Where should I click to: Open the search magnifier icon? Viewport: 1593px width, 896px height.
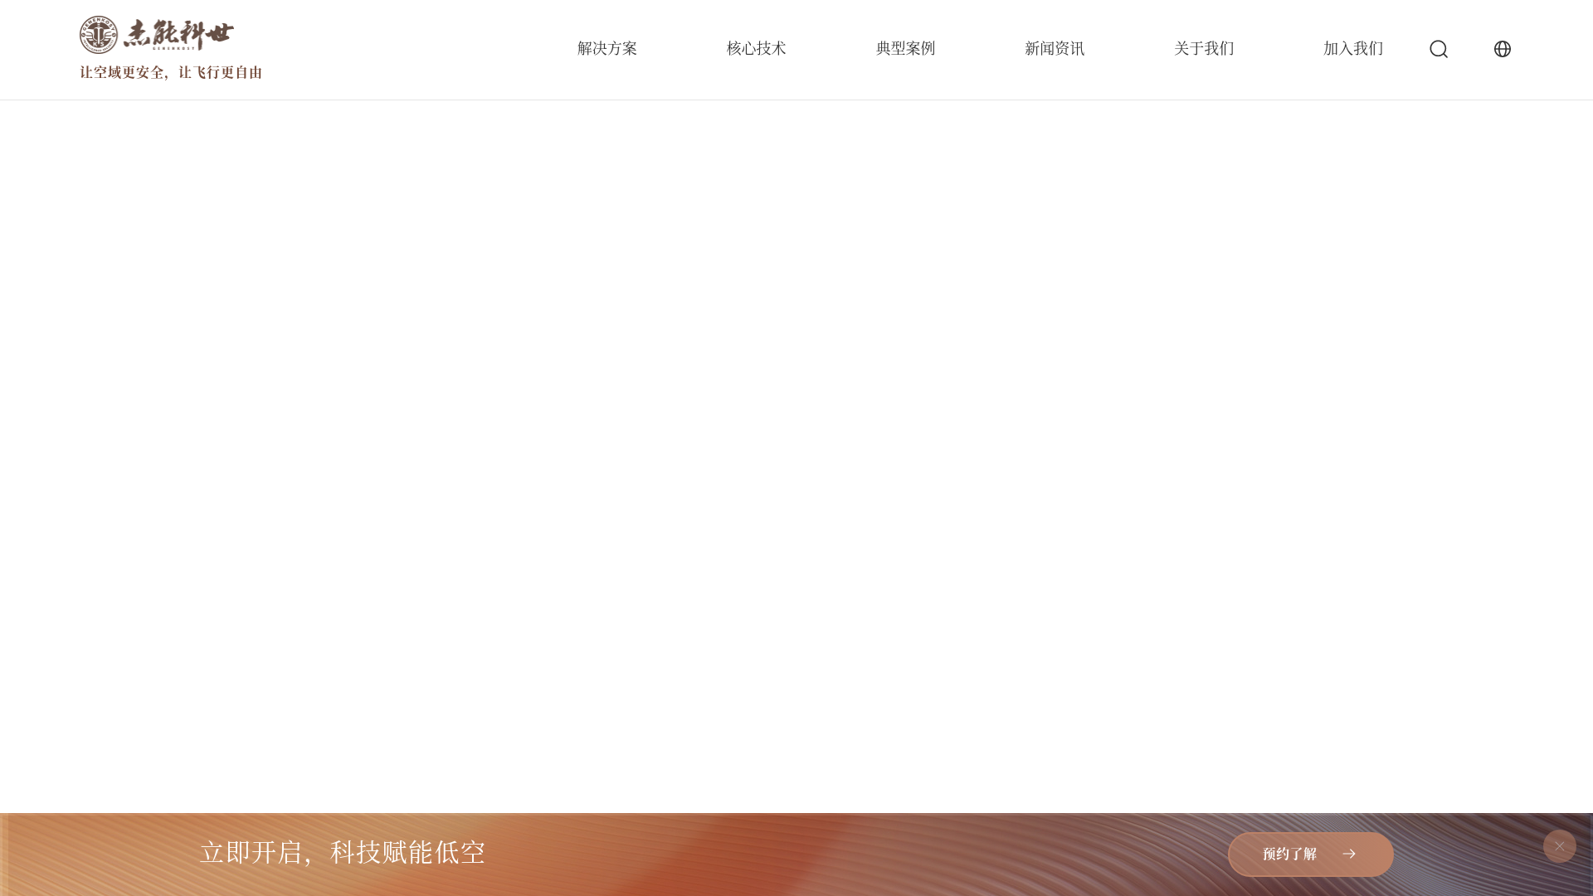pos(1439,49)
